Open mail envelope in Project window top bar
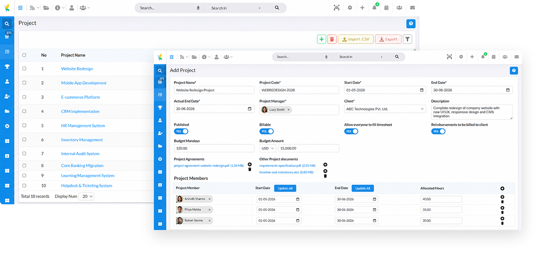Screen dimensions: 539x253 412,7
